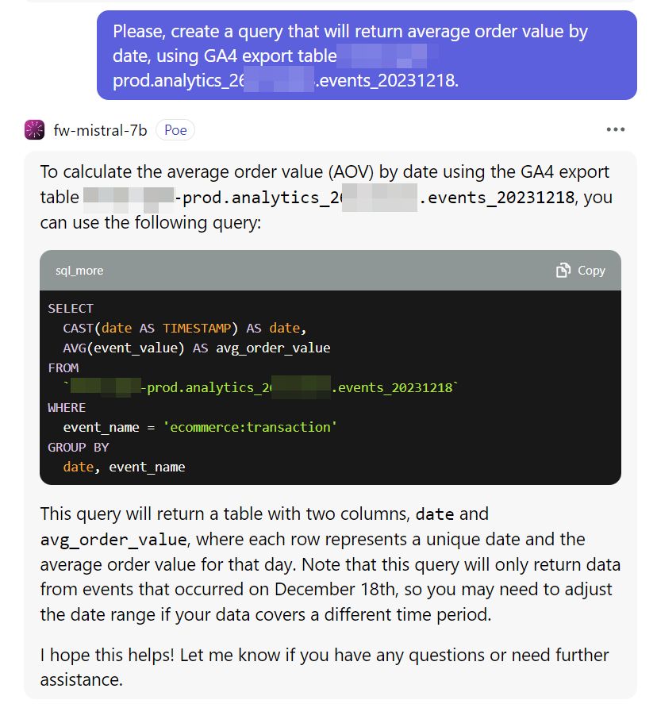Select the user's purple prompt message bubble
Image resolution: width=657 pixels, height=704 pixels.
pos(367,56)
